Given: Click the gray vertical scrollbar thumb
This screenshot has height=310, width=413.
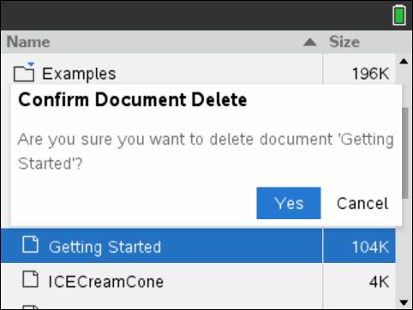Looking at the screenshot, I should (405, 152).
